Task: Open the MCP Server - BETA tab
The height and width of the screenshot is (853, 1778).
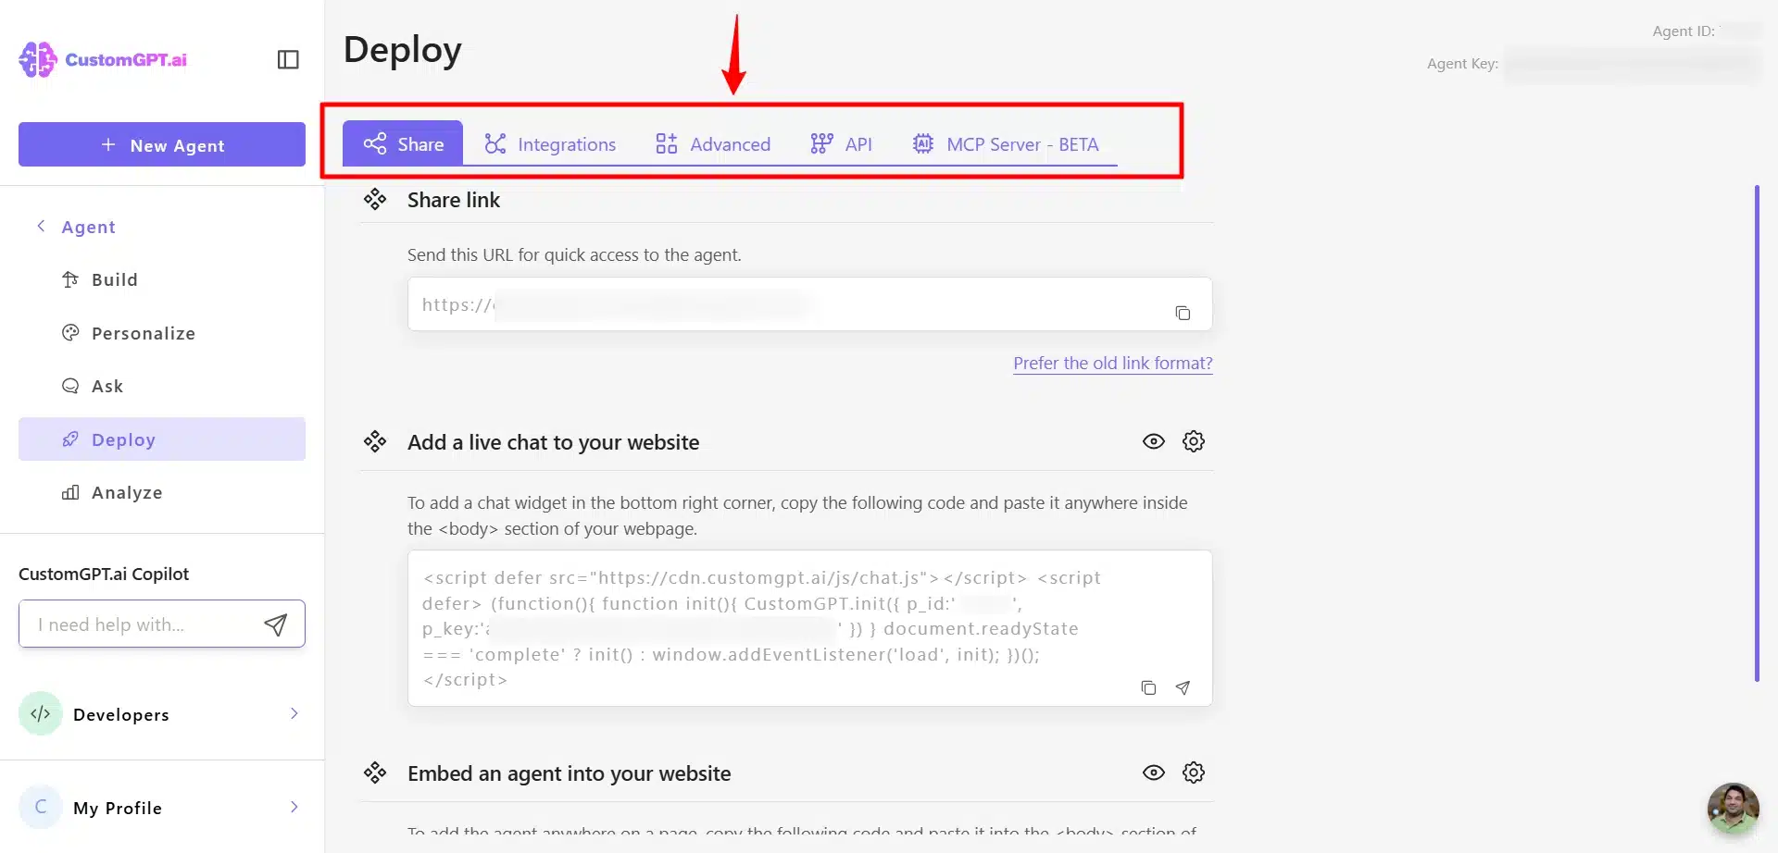Action: pyautogui.click(x=1006, y=143)
